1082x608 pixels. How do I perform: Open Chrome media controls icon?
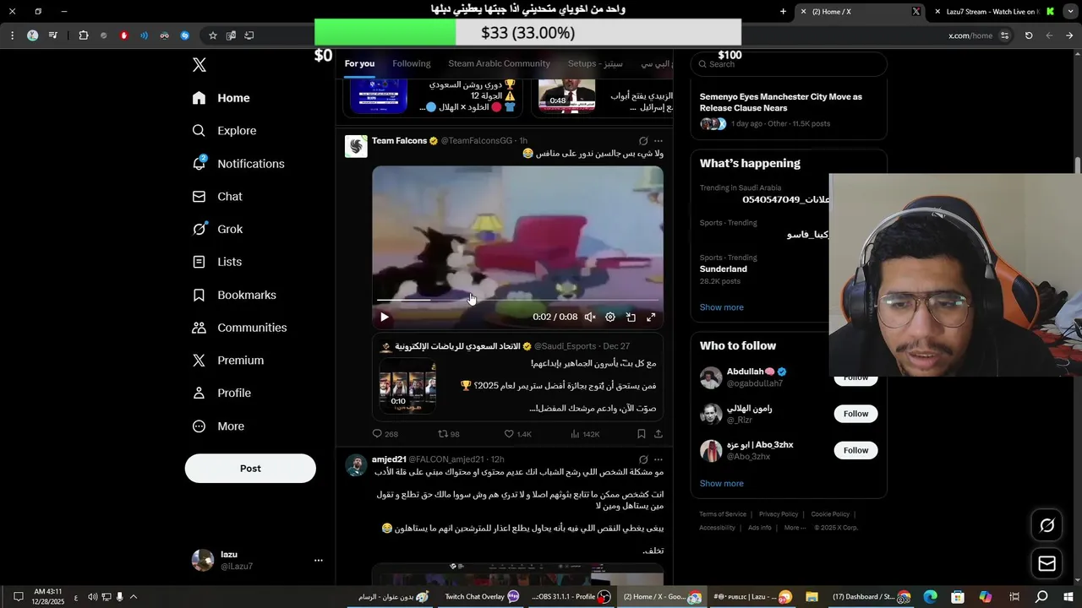[53, 35]
